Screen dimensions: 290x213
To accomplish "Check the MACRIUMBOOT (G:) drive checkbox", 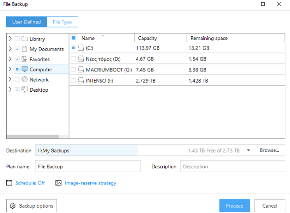I will (x=73, y=70).
